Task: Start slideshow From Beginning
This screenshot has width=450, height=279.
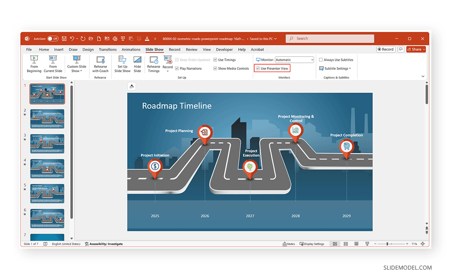Action: (34, 64)
